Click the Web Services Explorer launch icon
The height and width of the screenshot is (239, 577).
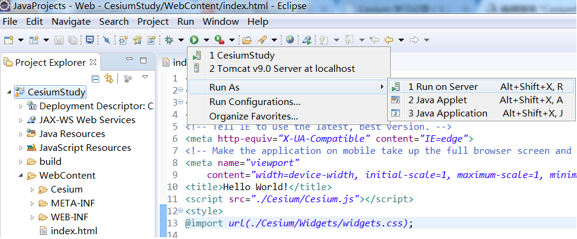pos(307,40)
